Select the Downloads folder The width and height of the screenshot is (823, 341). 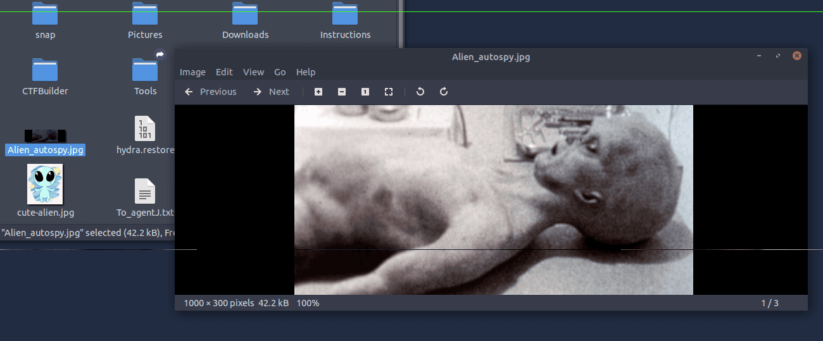click(245, 15)
